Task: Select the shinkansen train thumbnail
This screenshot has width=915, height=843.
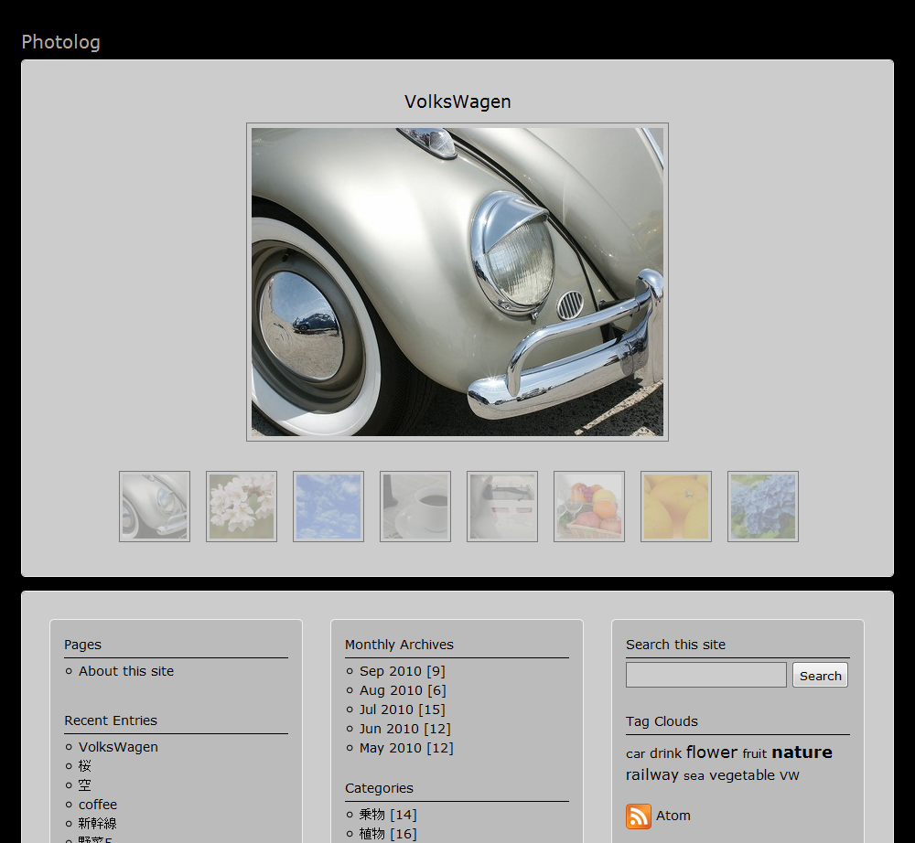Action: [502, 507]
